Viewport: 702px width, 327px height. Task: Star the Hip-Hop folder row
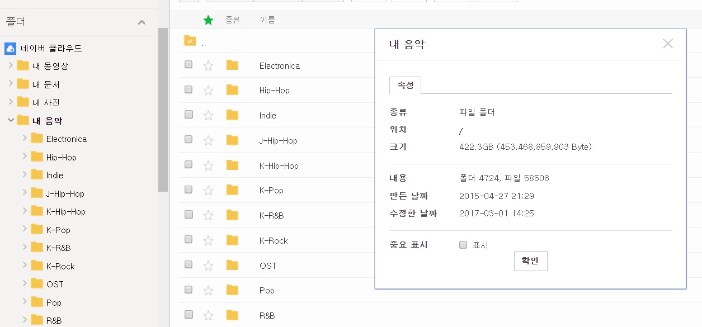pyautogui.click(x=208, y=91)
